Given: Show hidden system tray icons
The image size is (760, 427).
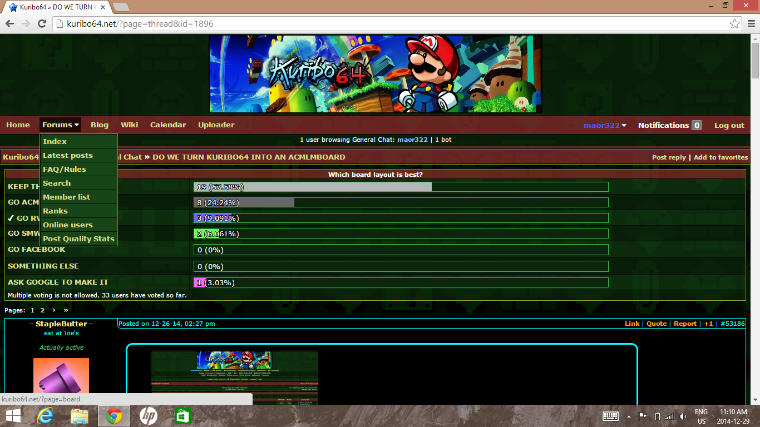Looking at the screenshot, I should tap(629, 416).
